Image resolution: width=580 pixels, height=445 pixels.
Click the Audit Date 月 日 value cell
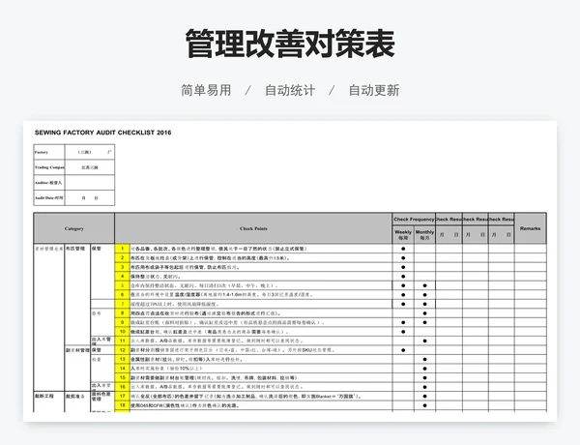90,197
